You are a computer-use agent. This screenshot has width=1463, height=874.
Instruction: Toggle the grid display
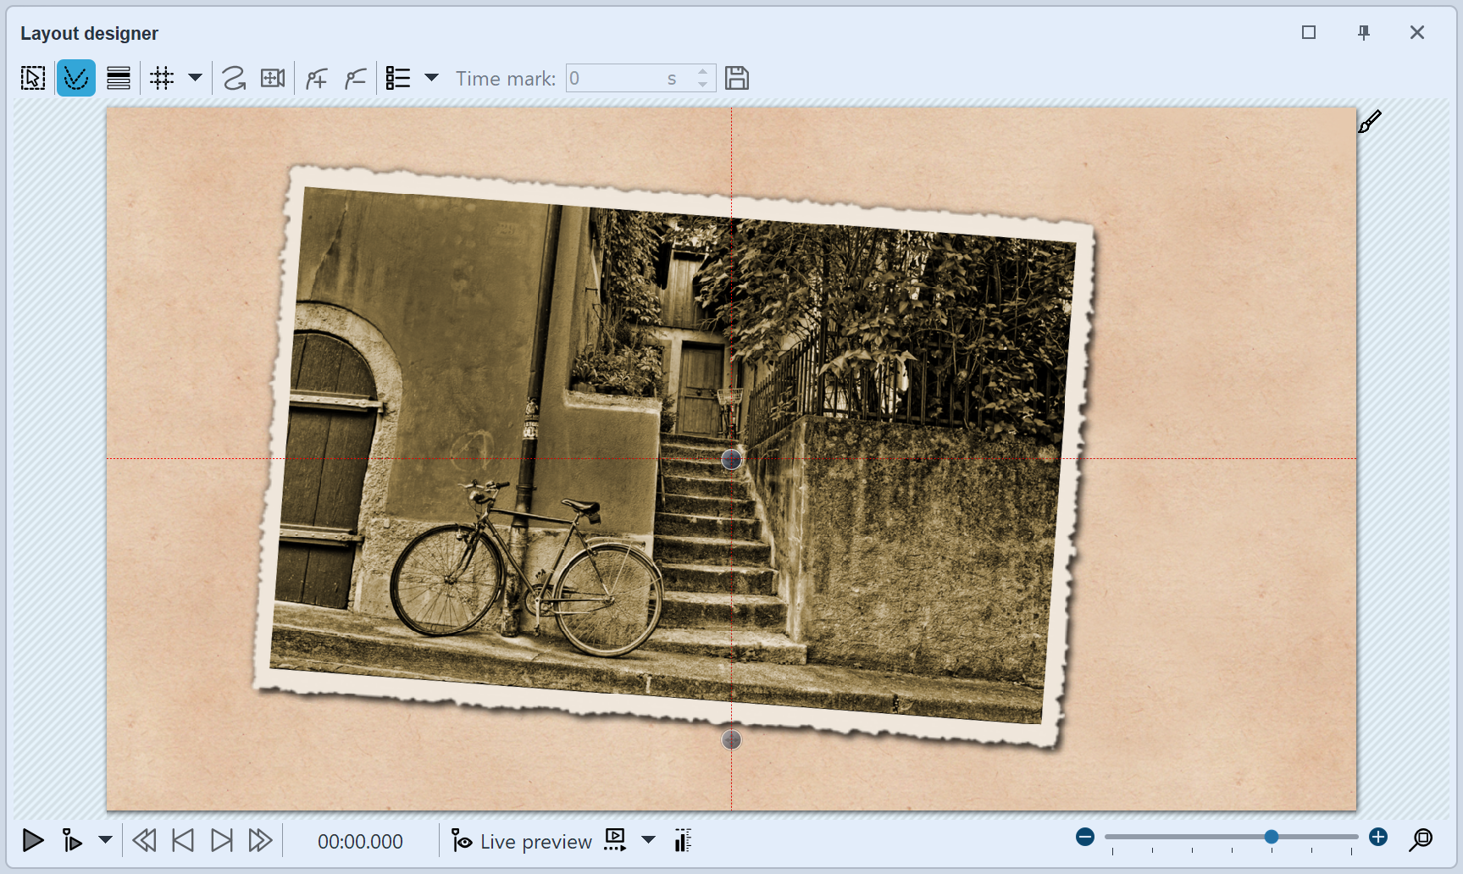(x=161, y=77)
